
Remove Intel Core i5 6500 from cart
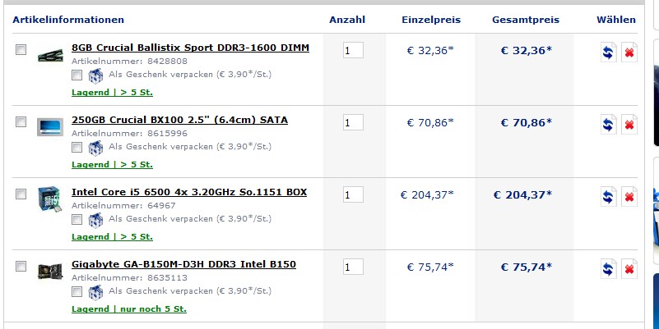pyautogui.click(x=629, y=196)
